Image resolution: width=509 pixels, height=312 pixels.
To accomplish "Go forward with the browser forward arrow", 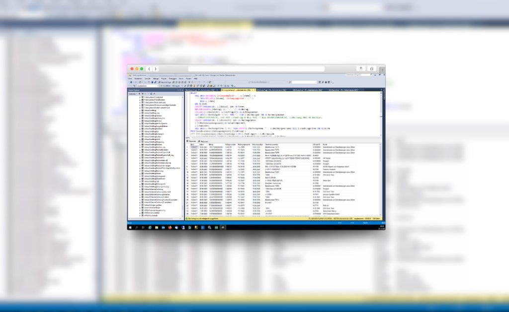I will (156, 68).
